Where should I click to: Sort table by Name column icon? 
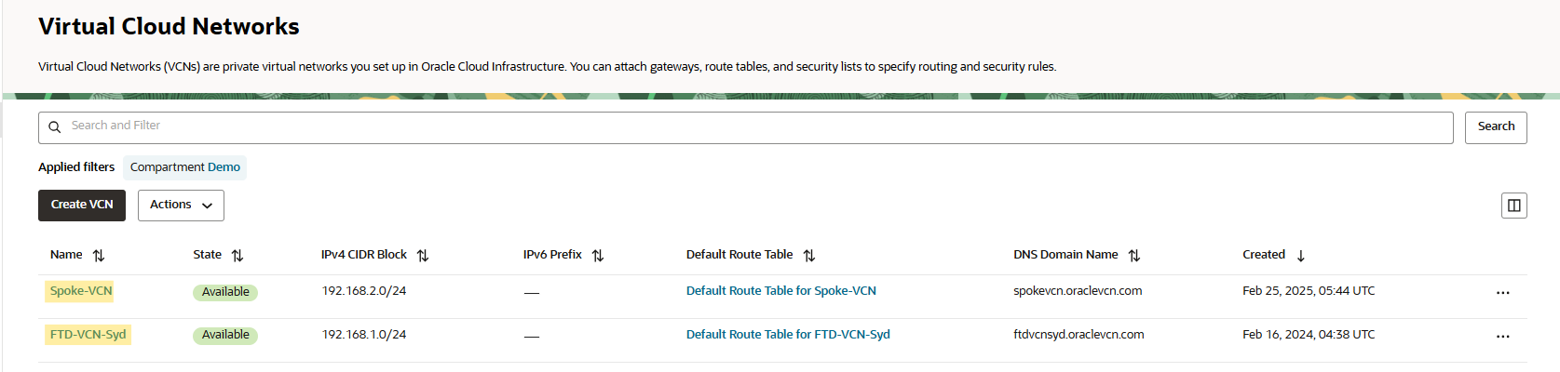[99, 256]
